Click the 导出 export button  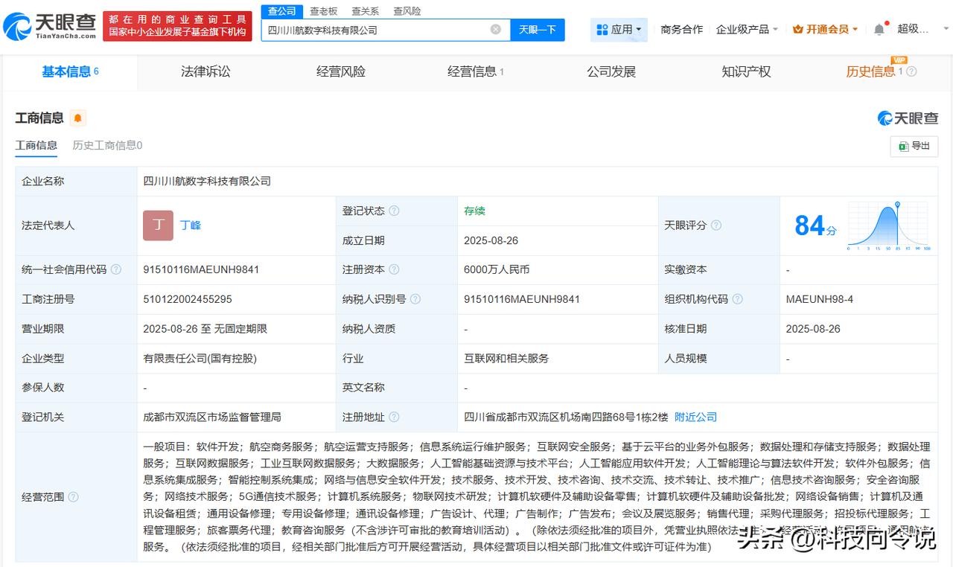pos(914,146)
